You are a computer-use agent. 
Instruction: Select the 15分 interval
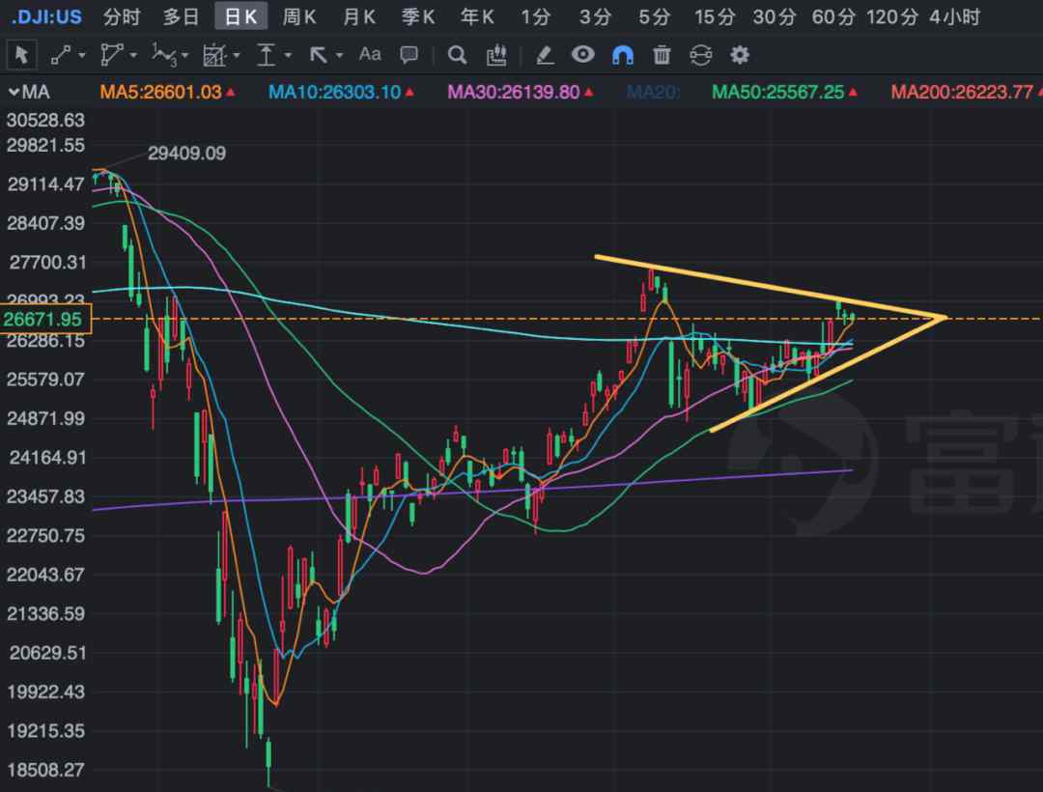[715, 16]
